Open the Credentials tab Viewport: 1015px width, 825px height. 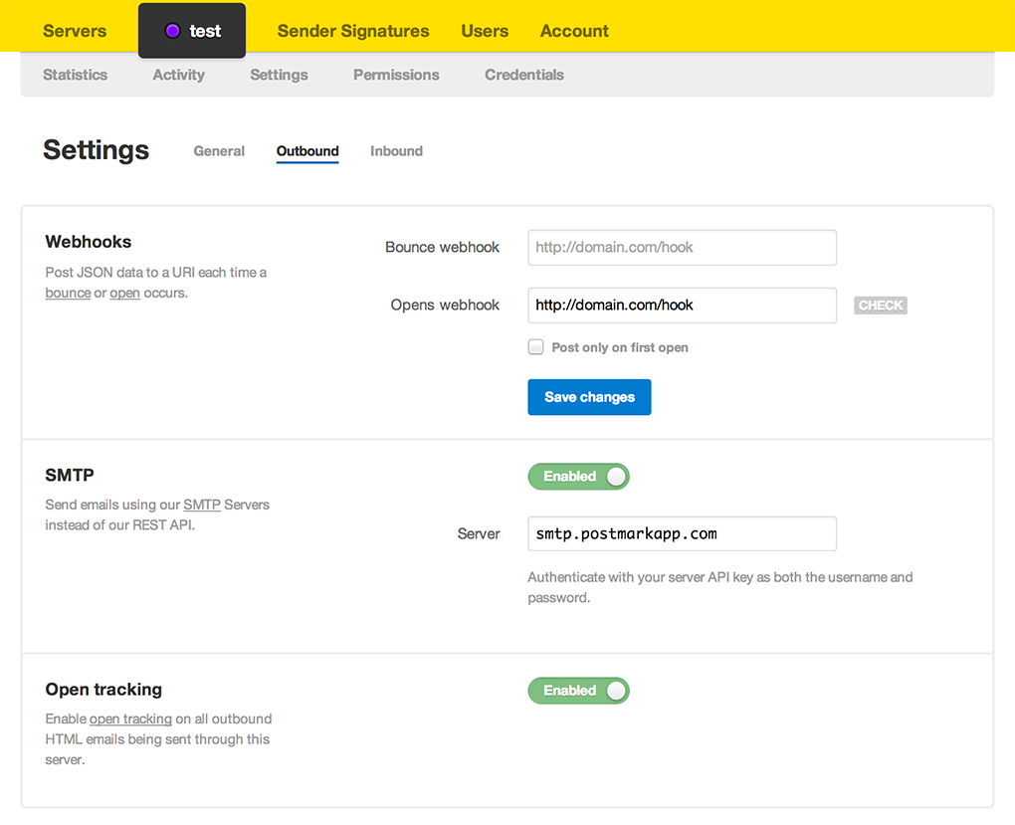pyautogui.click(x=523, y=74)
